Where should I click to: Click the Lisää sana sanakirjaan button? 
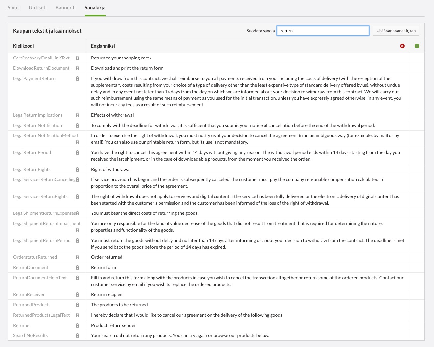pyautogui.click(x=396, y=31)
